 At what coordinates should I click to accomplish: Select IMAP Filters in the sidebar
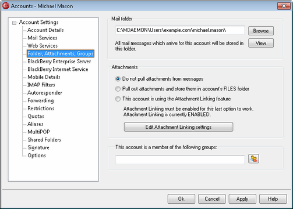(x=41, y=85)
